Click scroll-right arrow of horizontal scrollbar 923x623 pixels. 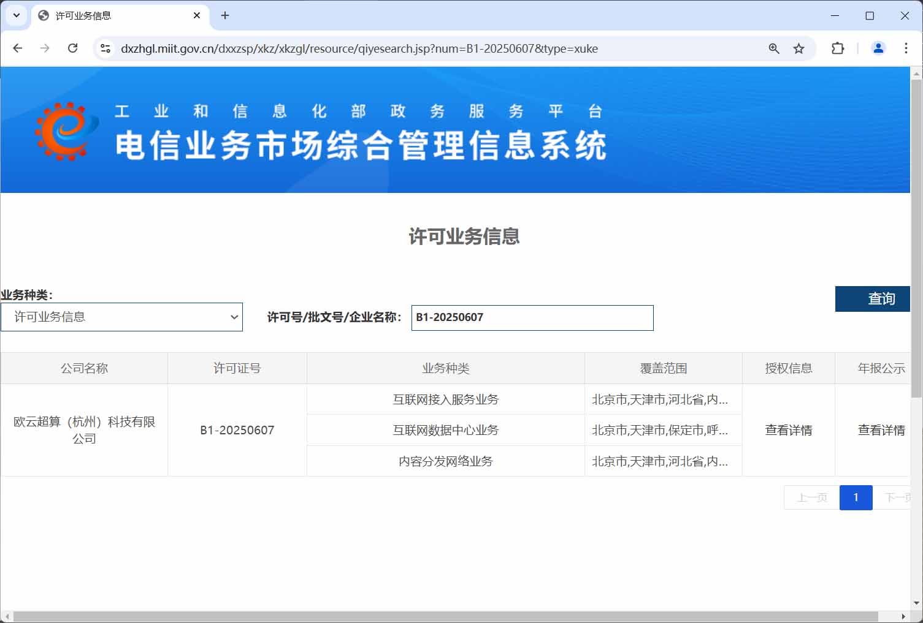(903, 616)
